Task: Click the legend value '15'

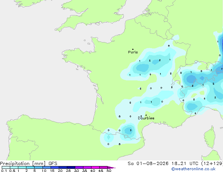Action: tap(52, 171)
